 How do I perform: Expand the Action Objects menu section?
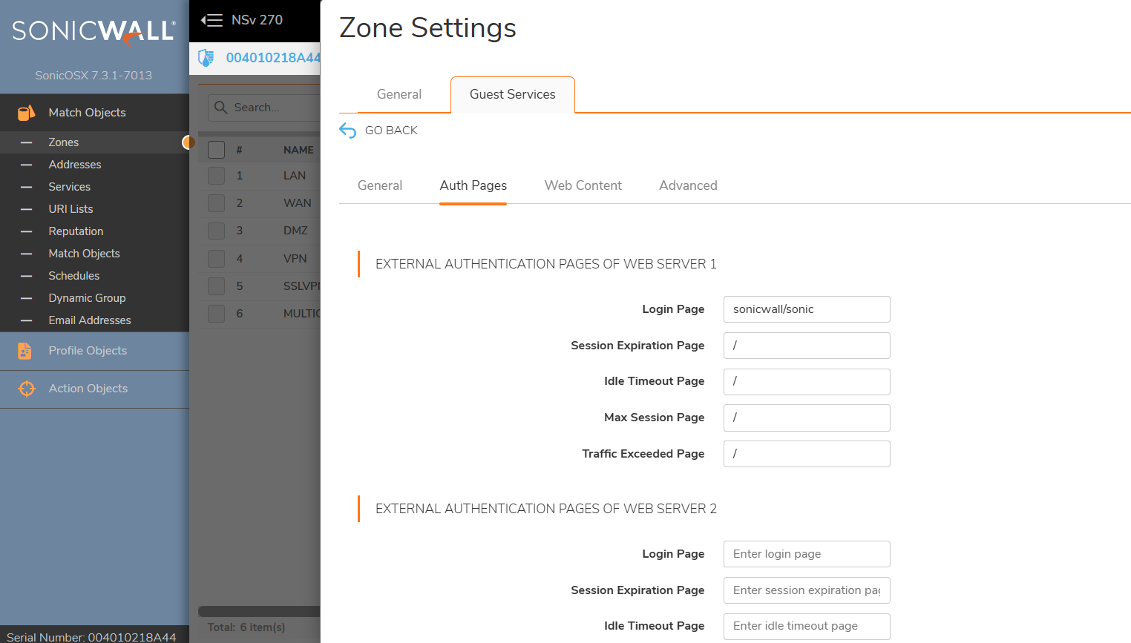click(88, 389)
